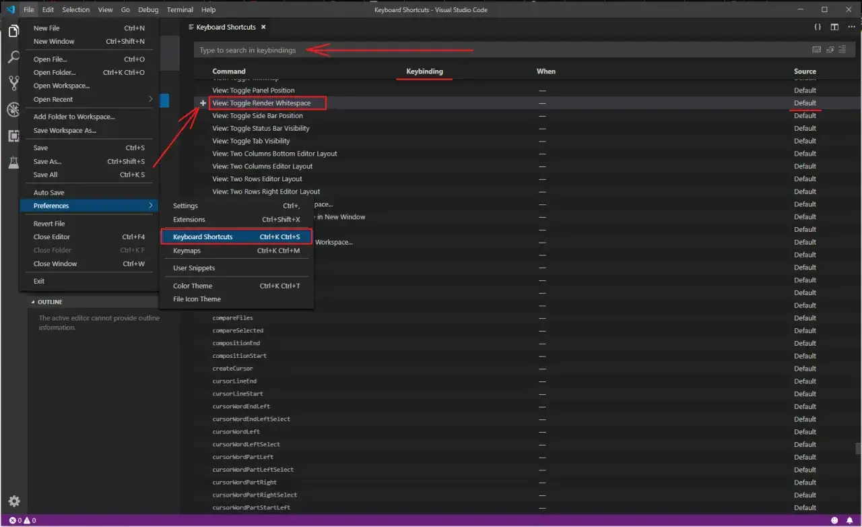Viewport: 862px width, 527px height.
Task: Click the VS Code logo in title bar
Action: pyautogui.click(x=9, y=9)
